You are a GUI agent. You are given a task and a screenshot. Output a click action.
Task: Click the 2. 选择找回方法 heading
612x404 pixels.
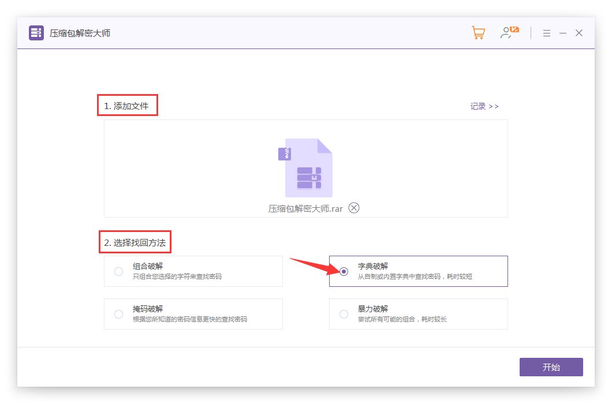[135, 243]
